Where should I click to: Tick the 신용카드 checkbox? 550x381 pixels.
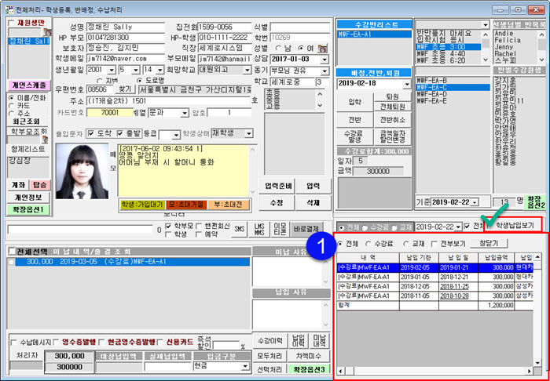point(160,342)
